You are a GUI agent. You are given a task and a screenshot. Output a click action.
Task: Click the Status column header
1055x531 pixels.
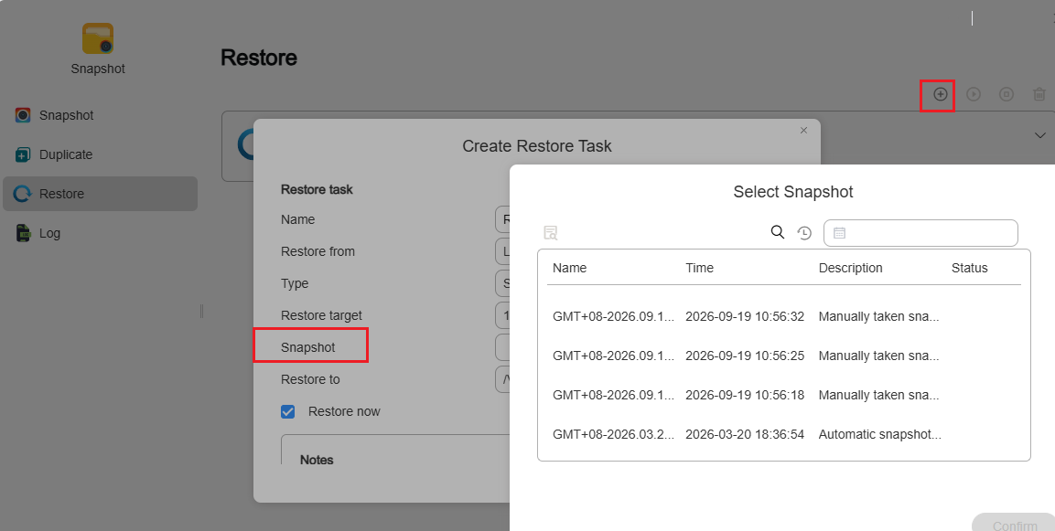[970, 268]
